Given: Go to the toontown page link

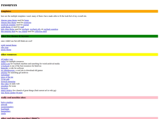Looking at the screenshot, I should pyautogui.click(x=27, y=23).
